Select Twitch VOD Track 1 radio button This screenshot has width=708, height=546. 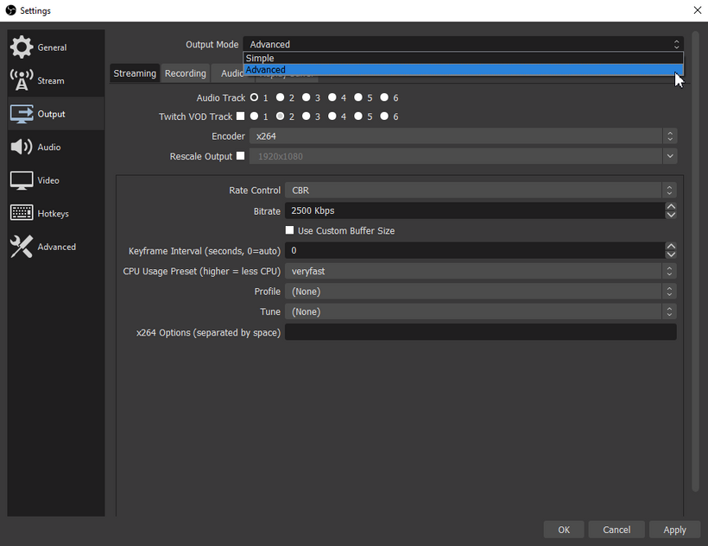tap(254, 116)
